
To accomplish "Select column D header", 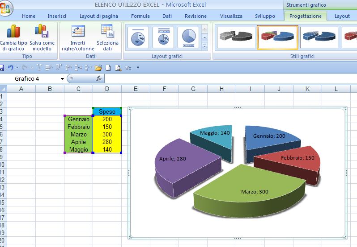I will [x=107, y=89].
